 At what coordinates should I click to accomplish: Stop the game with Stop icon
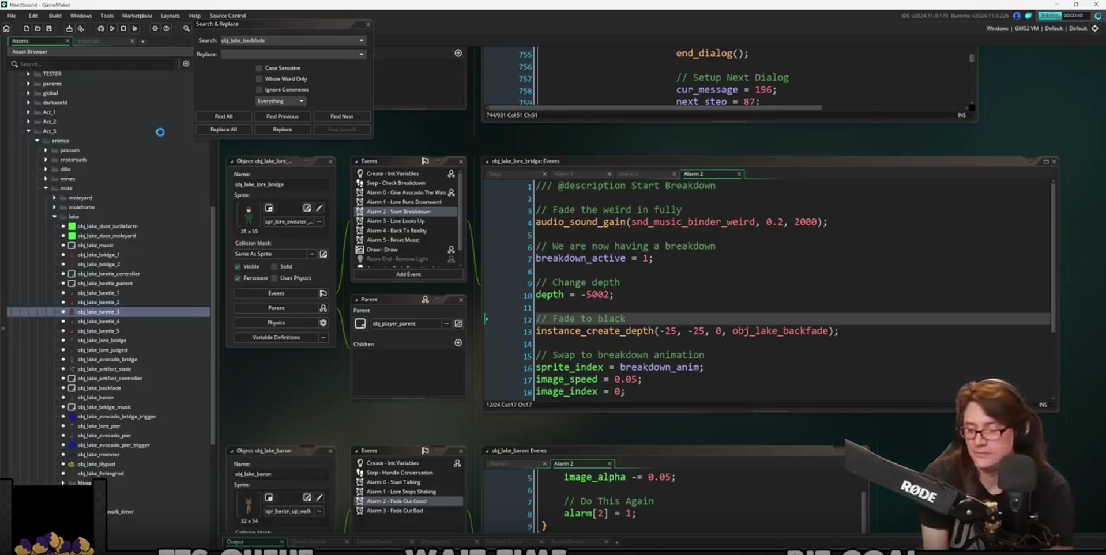click(123, 28)
